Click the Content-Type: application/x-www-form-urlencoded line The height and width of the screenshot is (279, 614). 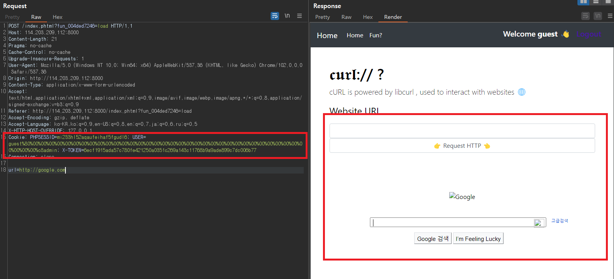coord(72,85)
